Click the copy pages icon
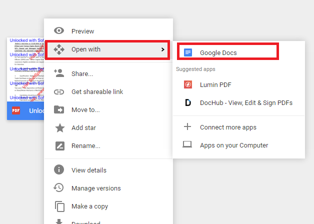This screenshot has height=224, width=314. tap(59, 206)
